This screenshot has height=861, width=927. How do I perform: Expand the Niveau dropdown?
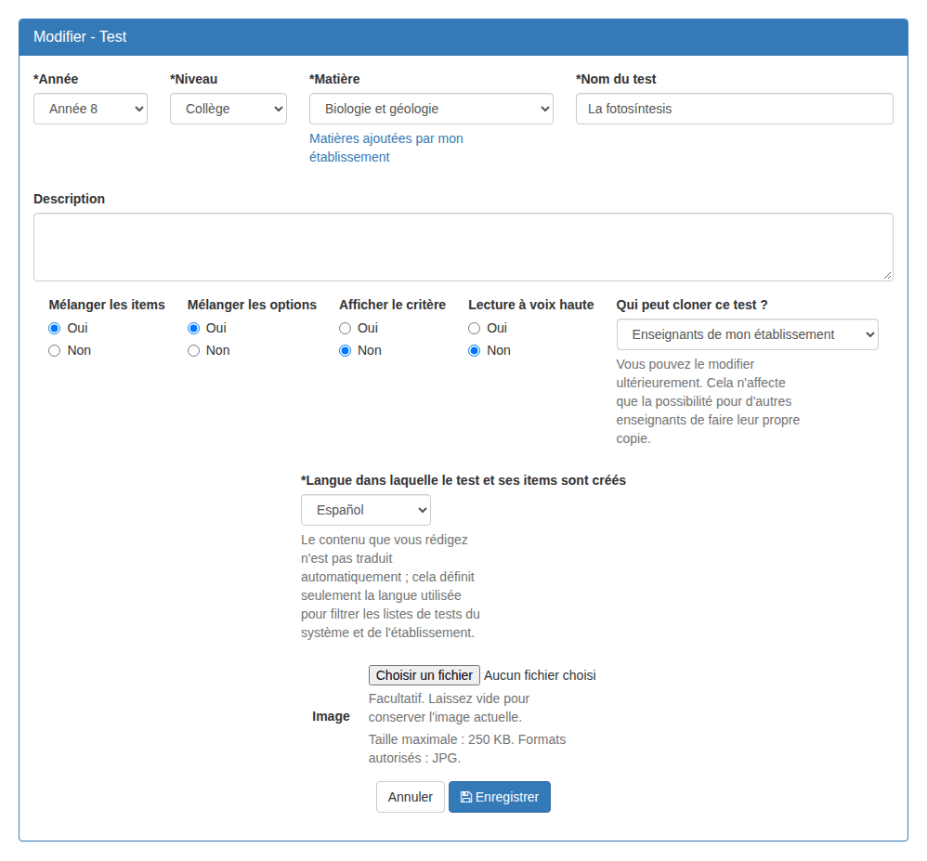click(228, 109)
